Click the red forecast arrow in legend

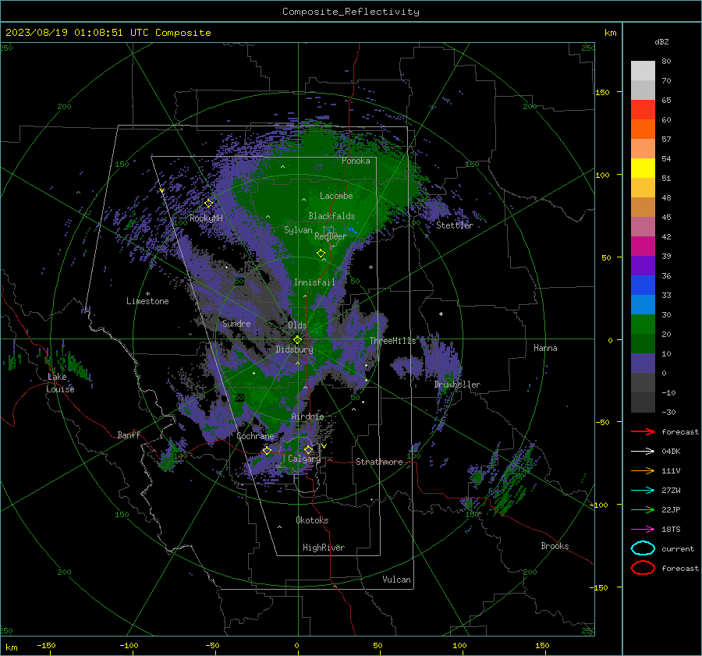pos(643,431)
